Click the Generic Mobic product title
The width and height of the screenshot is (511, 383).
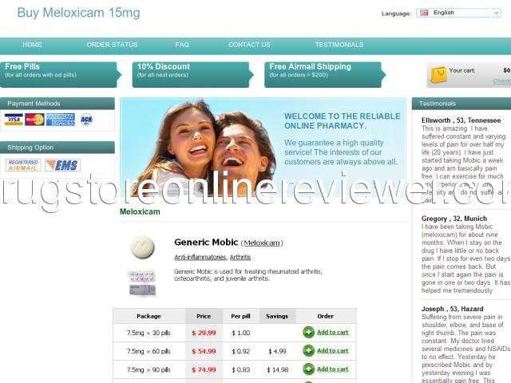pyautogui.click(x=206, y=243)
